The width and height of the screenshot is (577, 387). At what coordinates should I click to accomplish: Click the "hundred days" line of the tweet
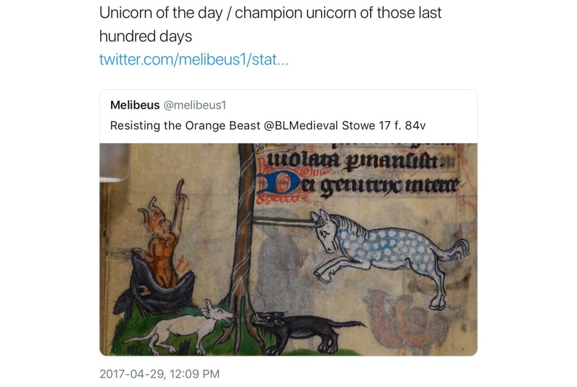pos(145,36)
